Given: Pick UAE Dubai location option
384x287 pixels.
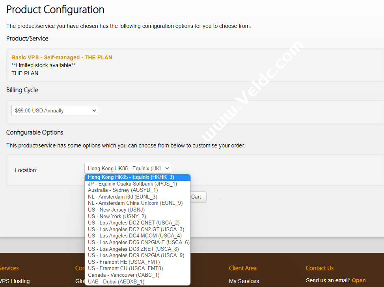Looking at the screenshot, I should click(x=116, y=281).
